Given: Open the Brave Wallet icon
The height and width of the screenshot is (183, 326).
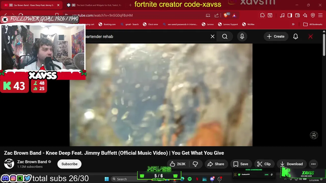Looking at the screenshot, I should [x=297, y=15].
